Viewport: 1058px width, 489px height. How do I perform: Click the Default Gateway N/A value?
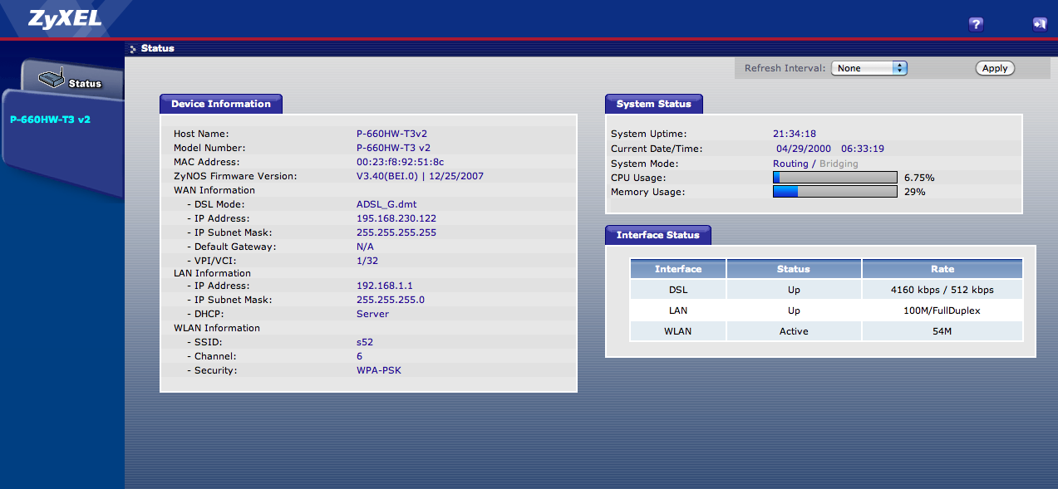[365, 247]
